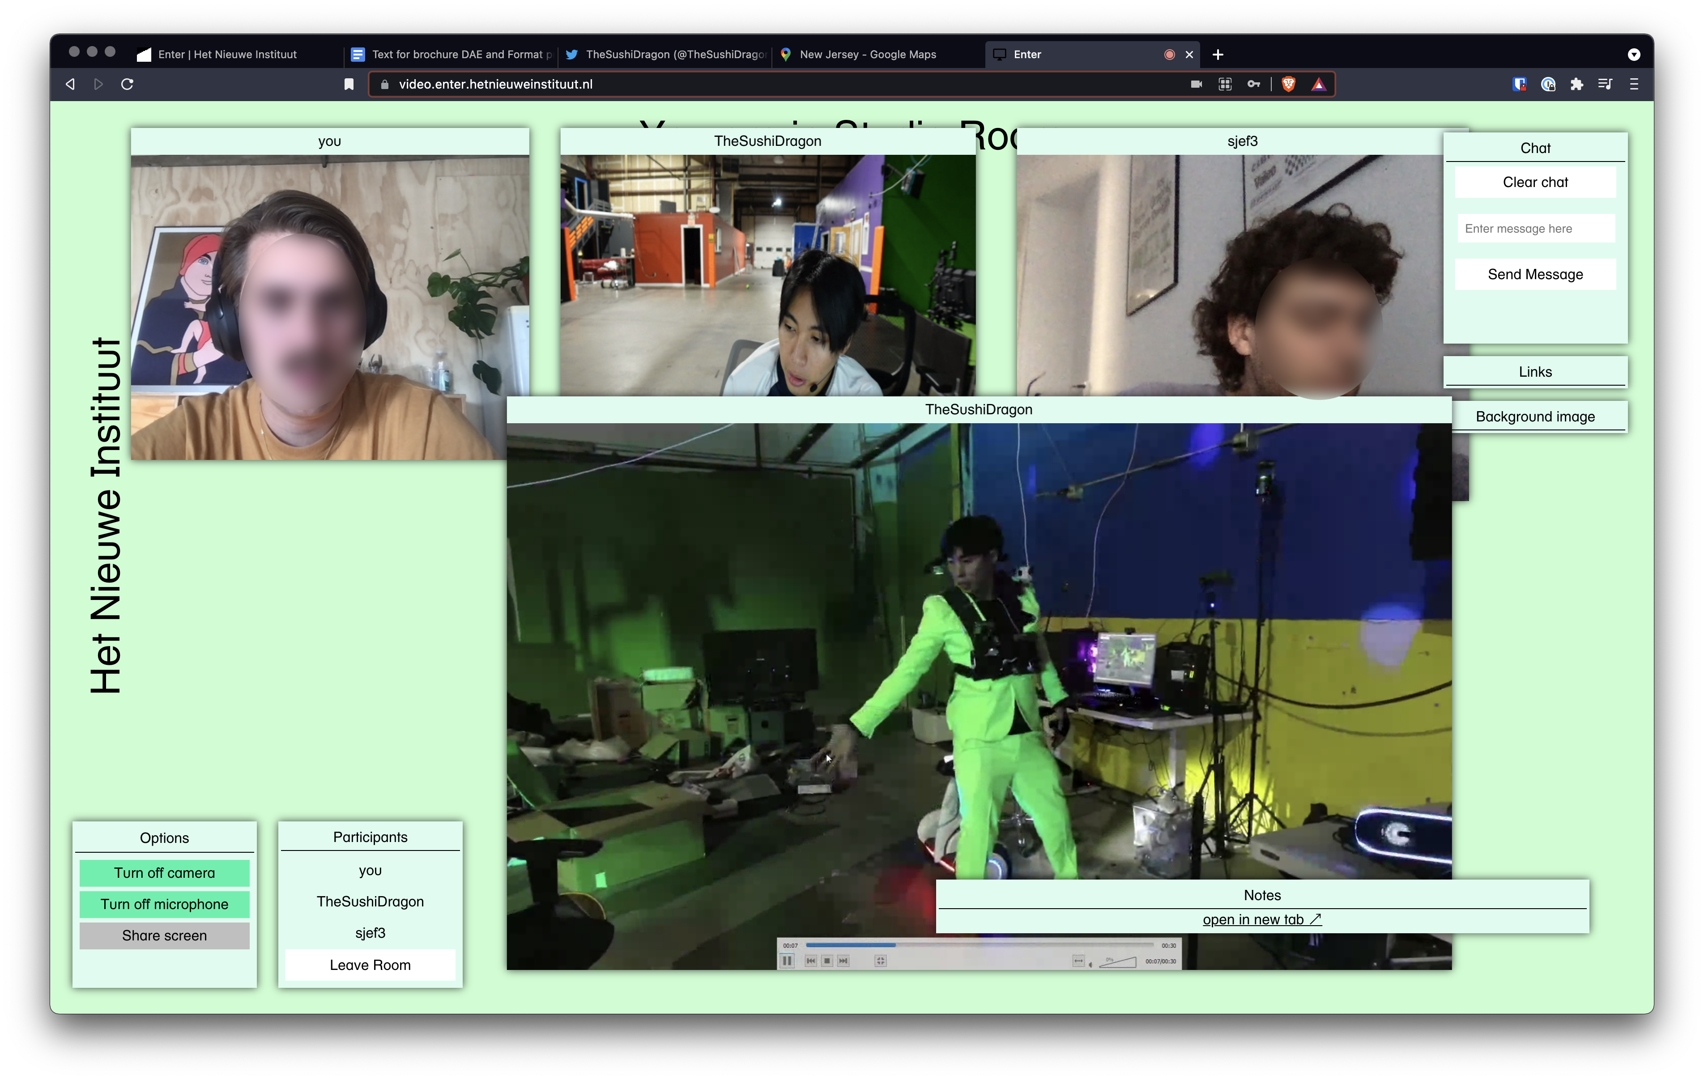1704x1080 pixels.
Task: Click the Leave Room button
Action: tap(370, 965)
